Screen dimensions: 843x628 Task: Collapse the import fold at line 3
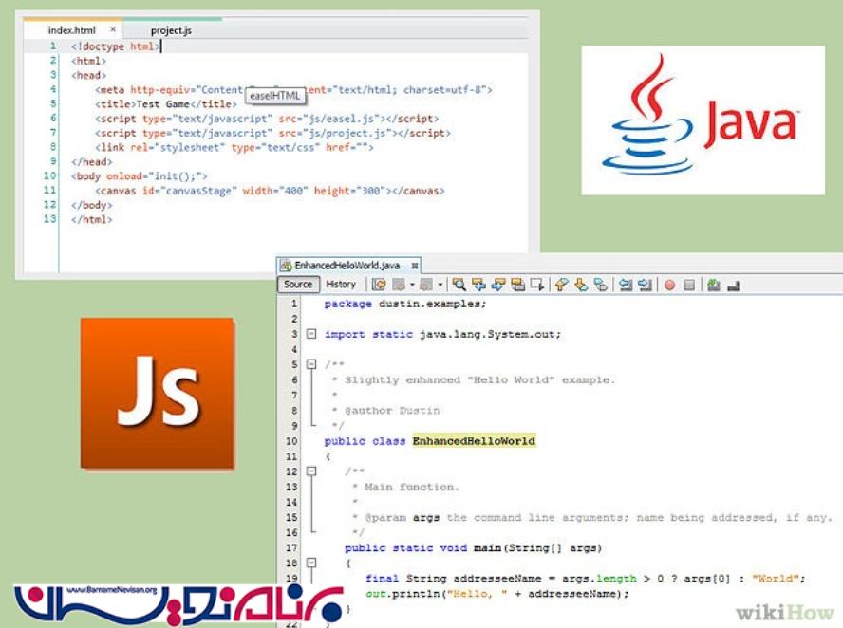(311, 334)
